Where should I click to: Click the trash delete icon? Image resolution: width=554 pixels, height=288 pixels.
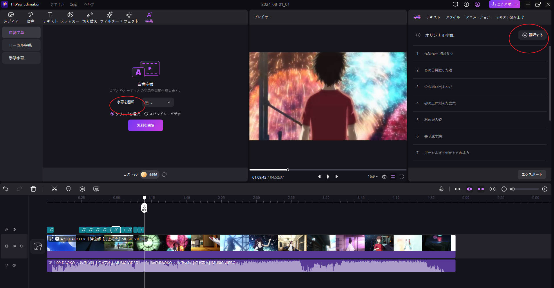tap(33, 189)
